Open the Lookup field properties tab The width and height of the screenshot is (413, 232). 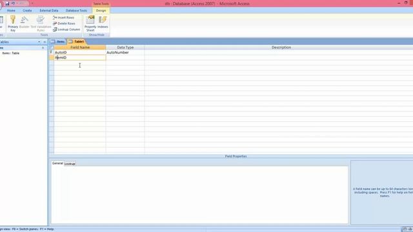click(x=70, y=164)
